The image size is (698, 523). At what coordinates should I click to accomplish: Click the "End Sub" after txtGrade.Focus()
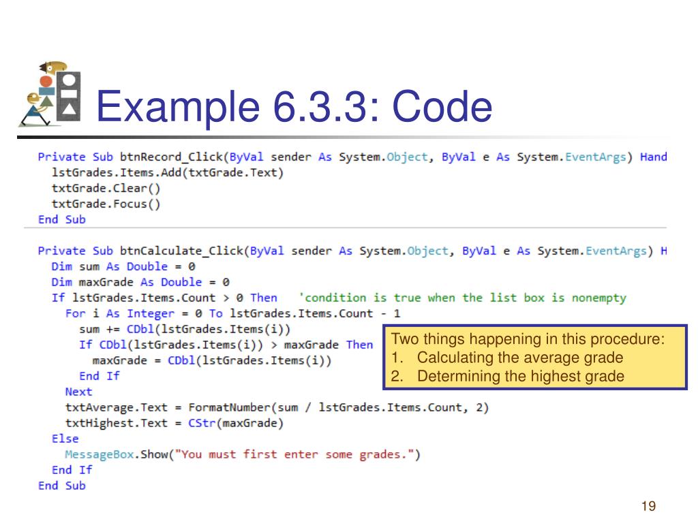(62, 219)
